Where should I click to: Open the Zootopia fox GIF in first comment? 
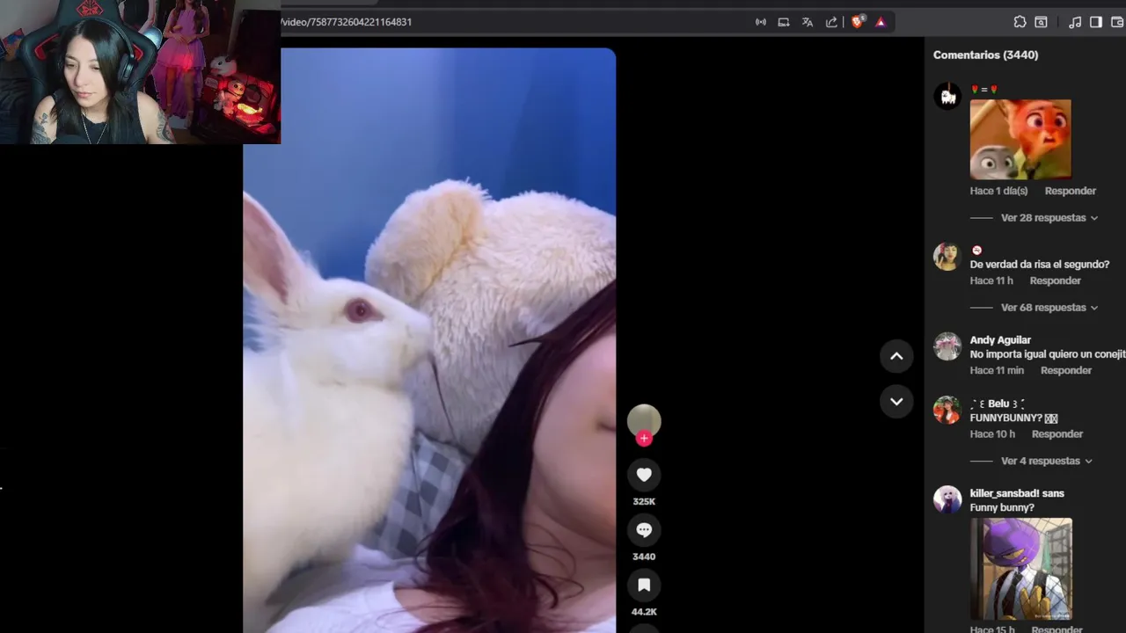tap(1020, 139)
